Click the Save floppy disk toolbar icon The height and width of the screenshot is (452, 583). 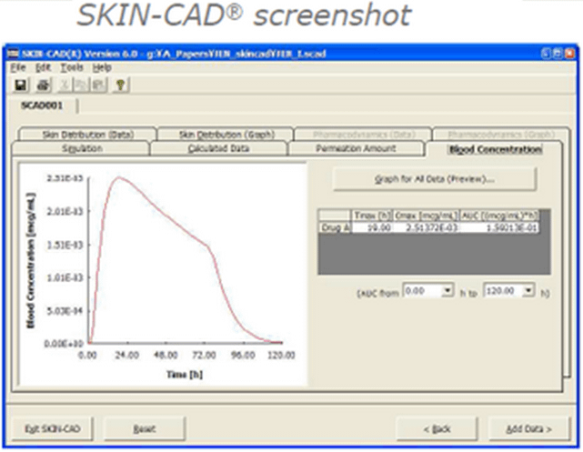coord(20,85)
